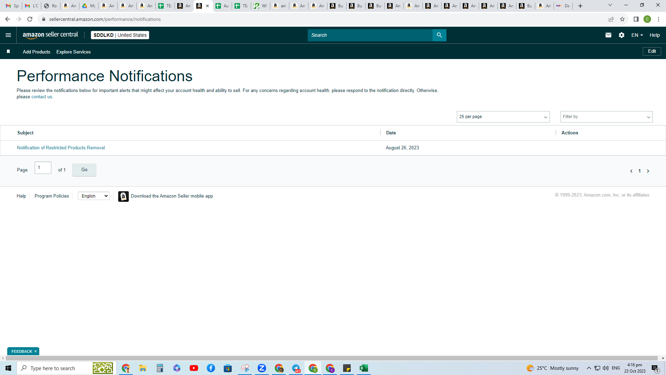Click the Go button

[84, 170]
